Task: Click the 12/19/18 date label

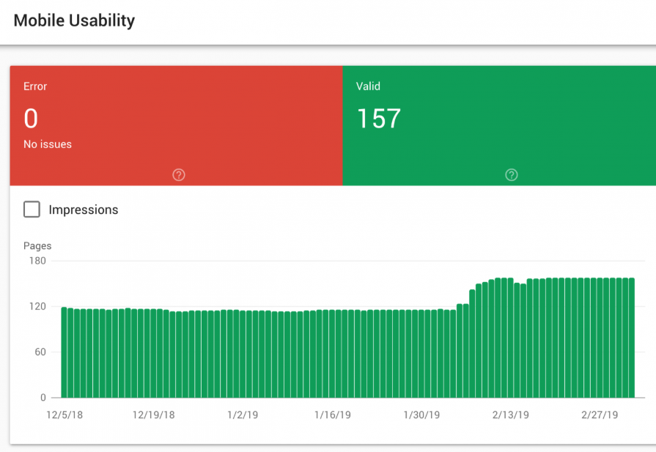Action: [153, 415]
